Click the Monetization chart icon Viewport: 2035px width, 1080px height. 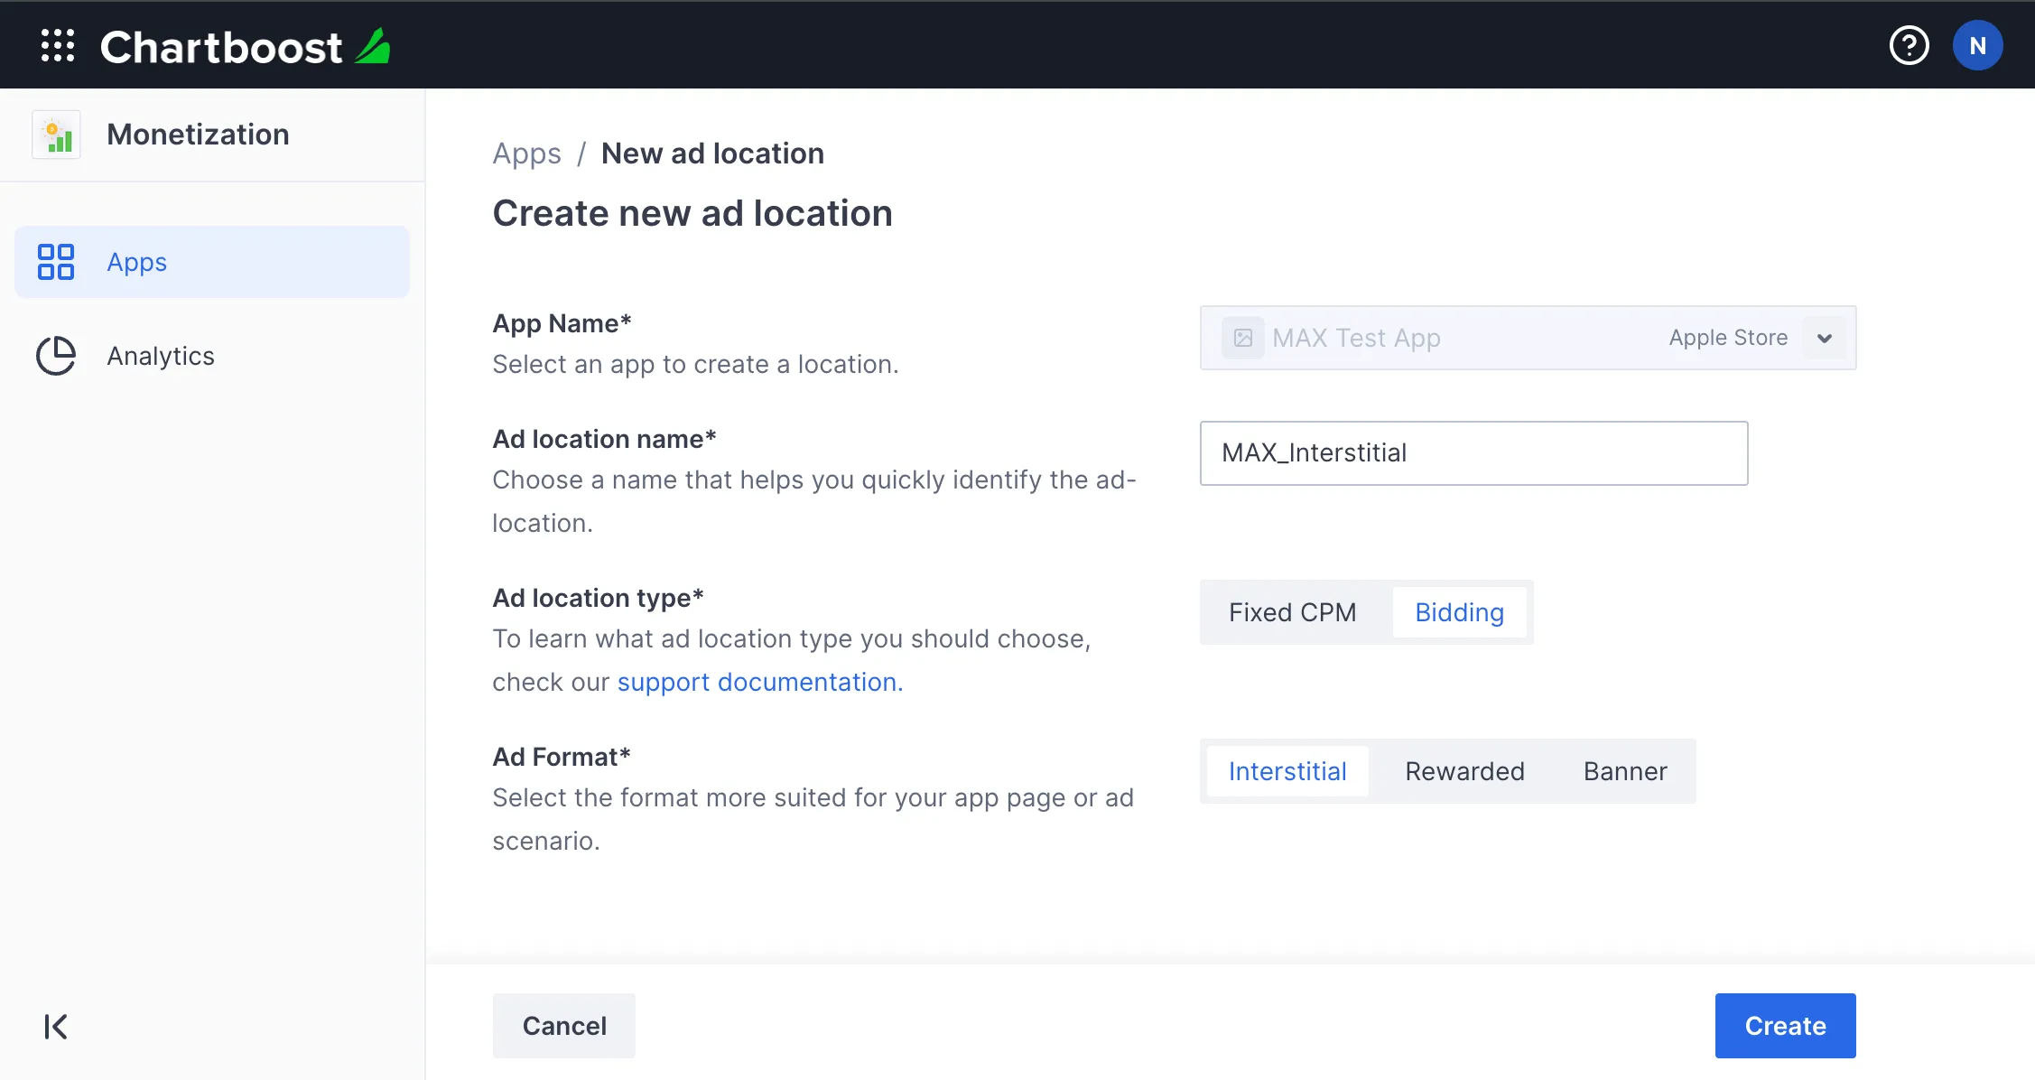pos(55,134)
